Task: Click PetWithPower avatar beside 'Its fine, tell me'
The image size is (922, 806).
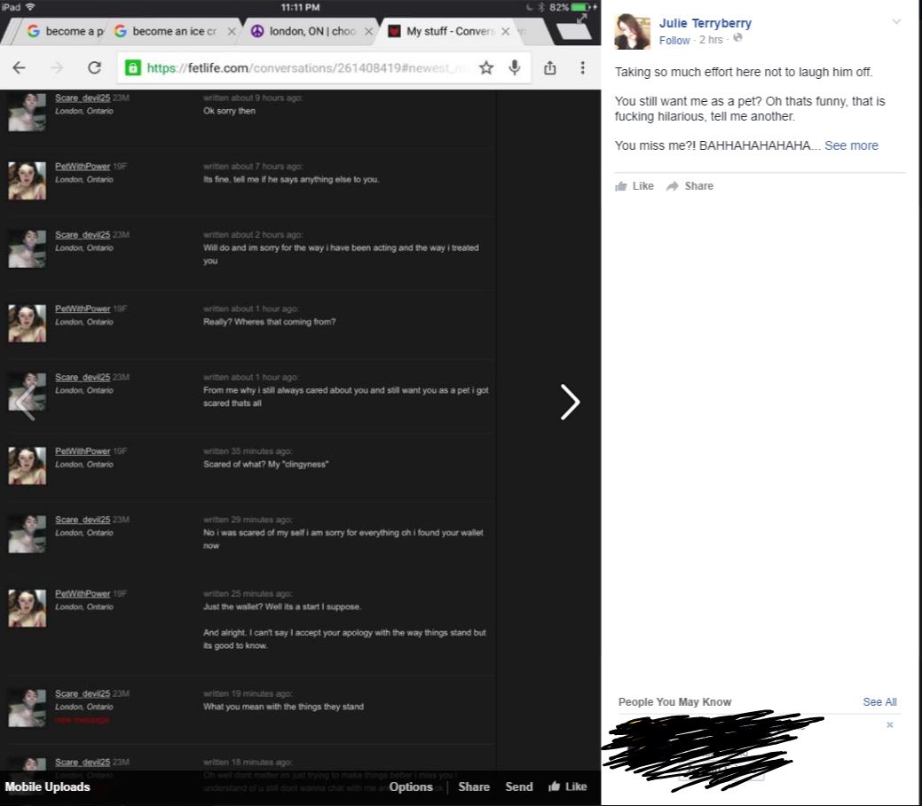Action: (x=27, y=180)
